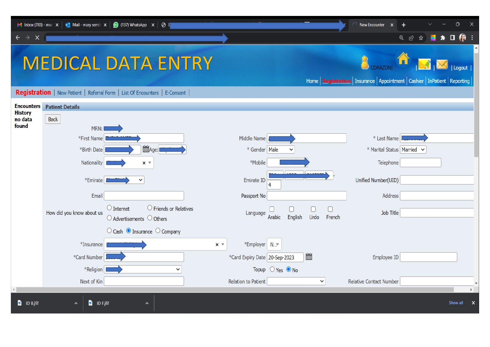Select the Others radio option
The height and width of the screenshot is (347, 490).
coord(150,218)
